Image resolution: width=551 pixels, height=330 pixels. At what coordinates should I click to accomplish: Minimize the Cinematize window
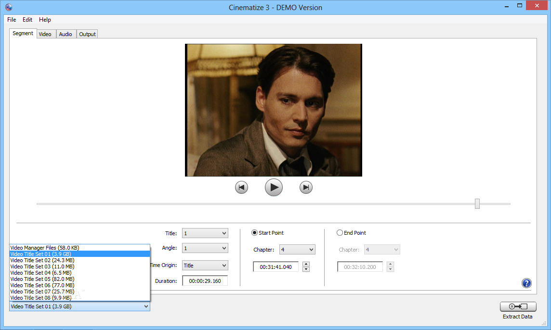[507, 6]
